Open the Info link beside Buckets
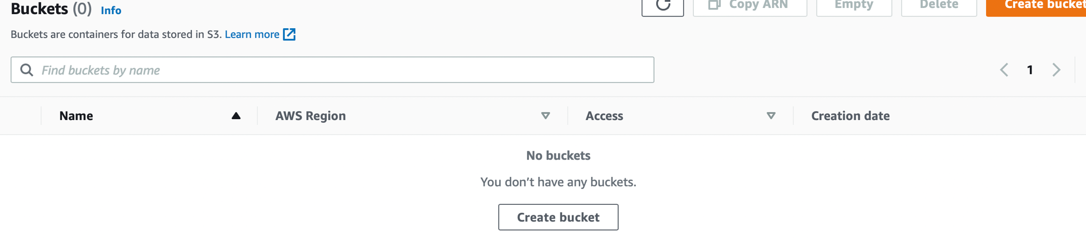1086x241 pixels. click(111, 10)
